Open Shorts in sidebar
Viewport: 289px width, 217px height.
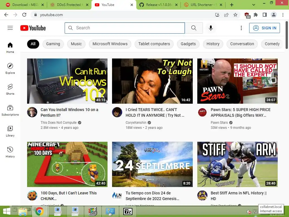click(10, 89)
